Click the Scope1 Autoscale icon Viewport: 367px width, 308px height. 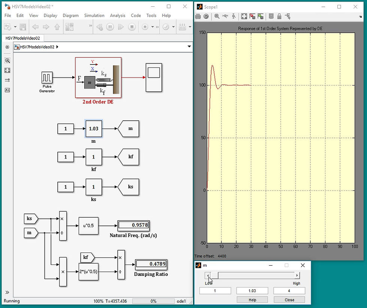coord(244,16)
